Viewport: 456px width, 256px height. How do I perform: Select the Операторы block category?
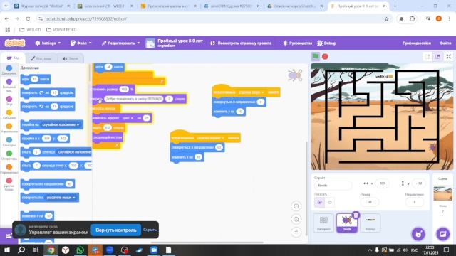coord(9,154)
